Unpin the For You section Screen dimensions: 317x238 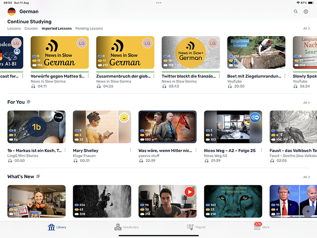pos(29,102)
